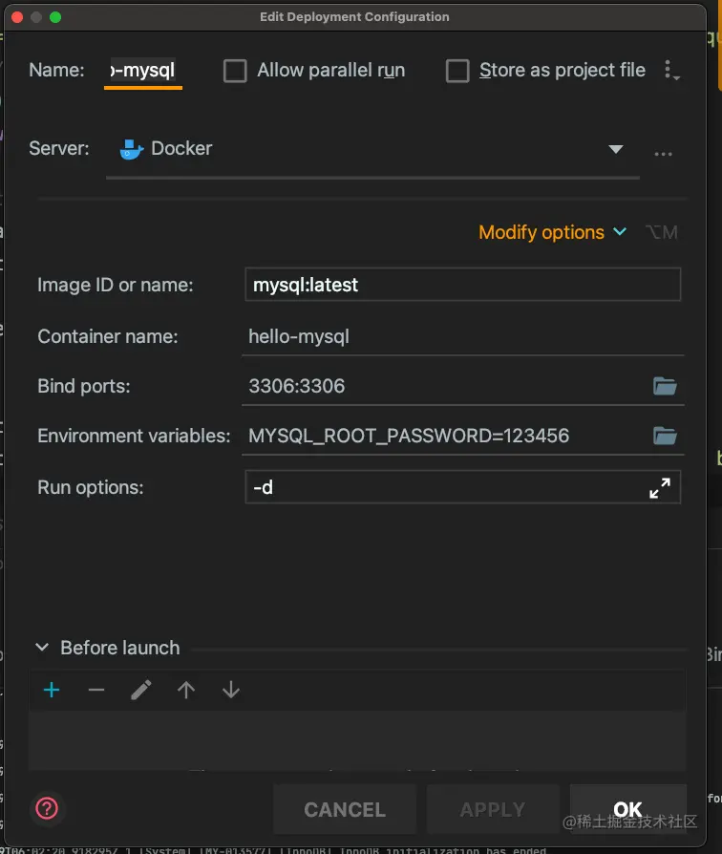722x854 pixels.
Task: Click the APPLY button
Action: coord(493,809)
